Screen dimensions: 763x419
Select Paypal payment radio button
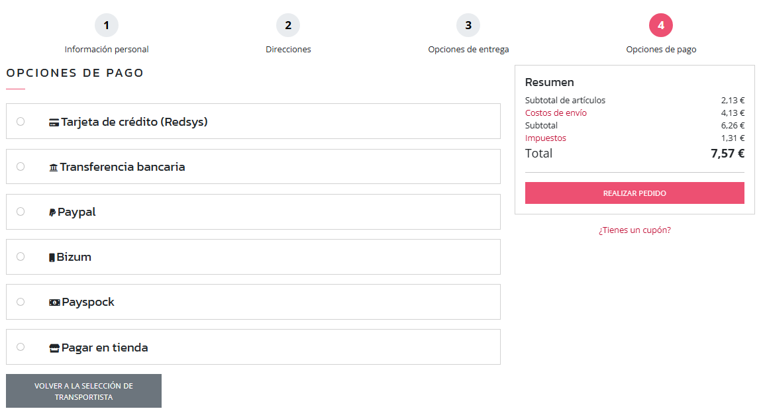pyautogui.click(x=21, y=212)
